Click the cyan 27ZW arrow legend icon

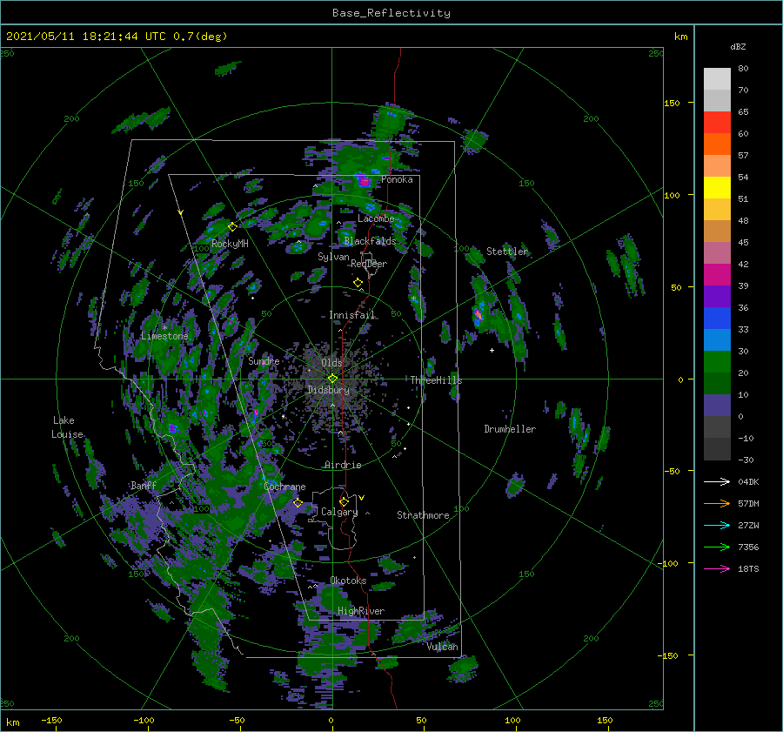pyautogui.click(x=717, y=525)
